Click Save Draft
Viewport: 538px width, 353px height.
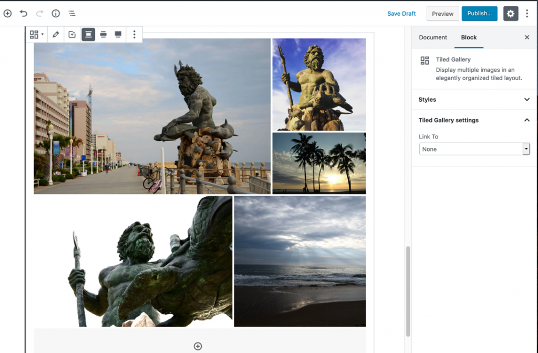point(401,14)
